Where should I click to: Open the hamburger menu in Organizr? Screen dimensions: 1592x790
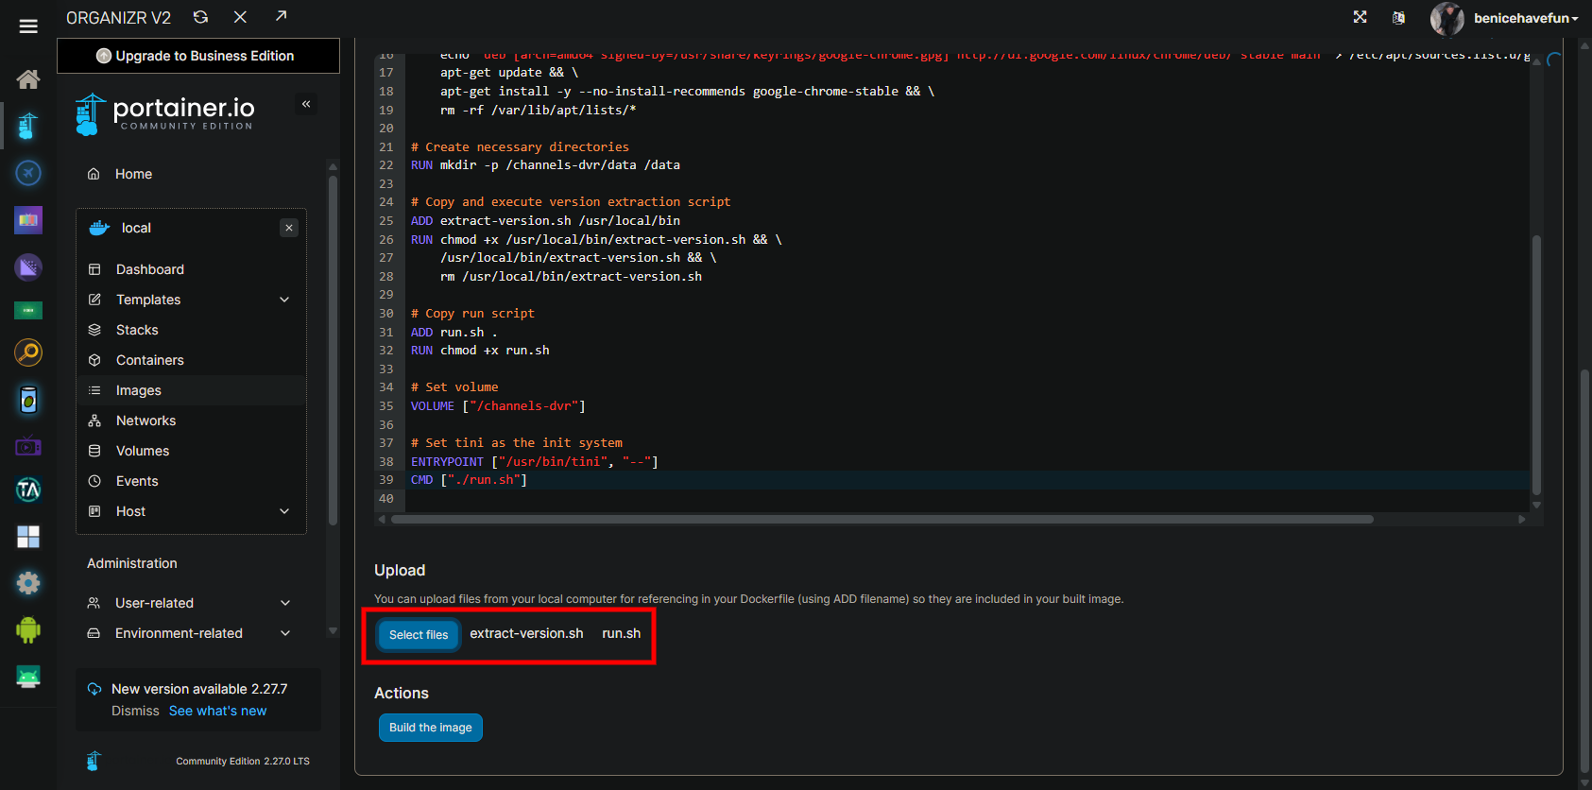pos(28,26)
